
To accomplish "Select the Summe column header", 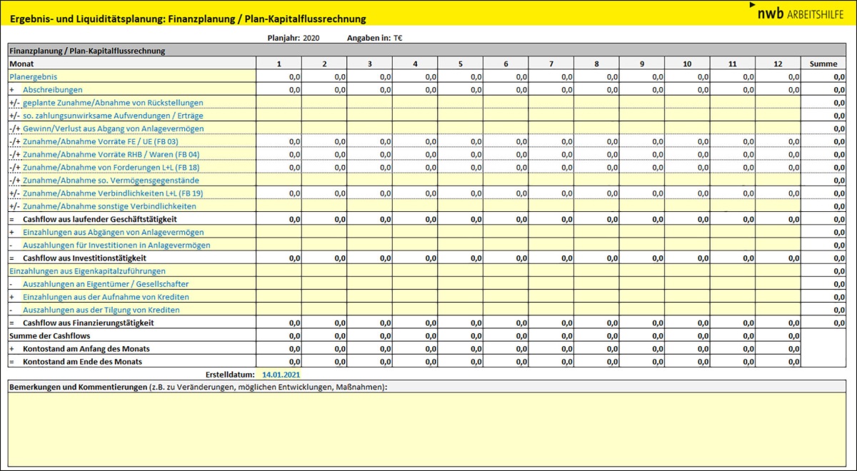I will coord(823,64).
